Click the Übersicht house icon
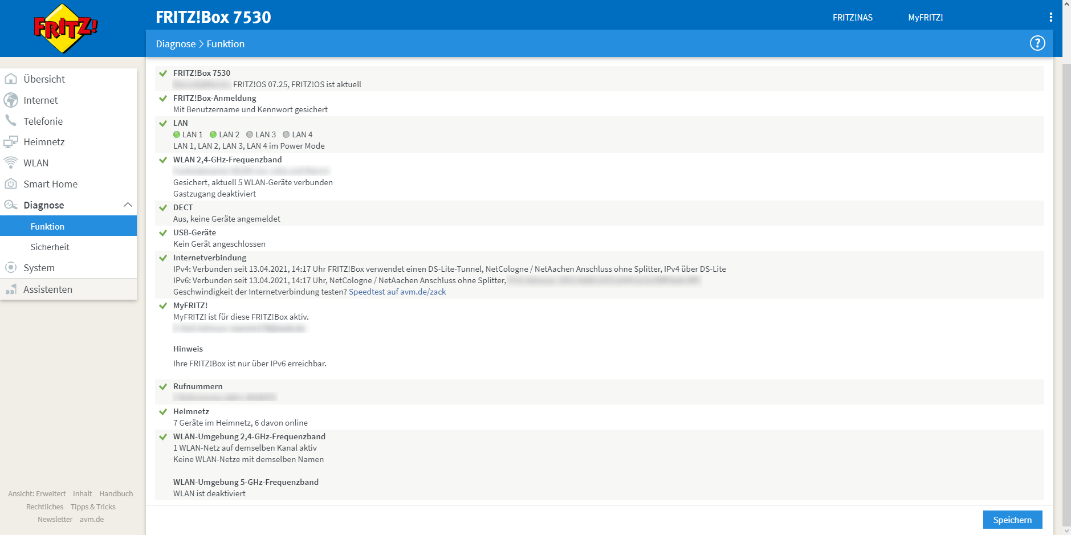The height and width of the screenshot is (535, 1071). click(x=11, y=79)
